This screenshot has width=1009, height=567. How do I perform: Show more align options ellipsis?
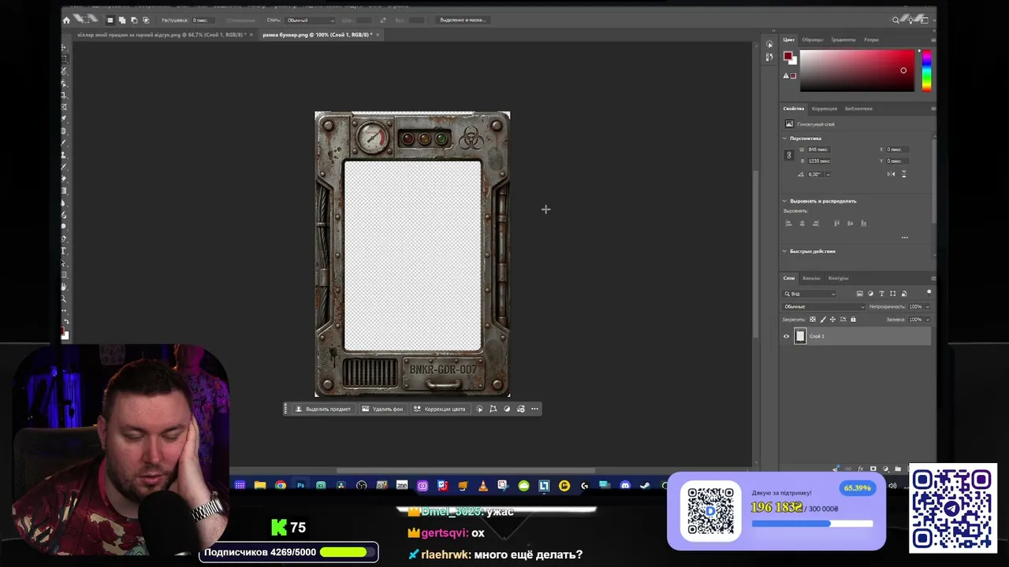coord(905,237)
